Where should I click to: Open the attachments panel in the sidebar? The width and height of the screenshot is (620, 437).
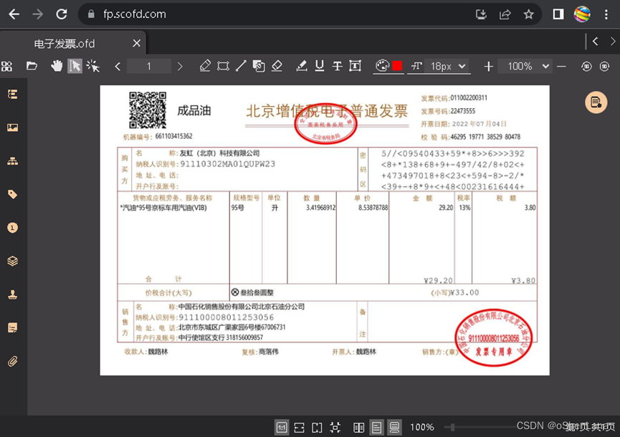12,362
